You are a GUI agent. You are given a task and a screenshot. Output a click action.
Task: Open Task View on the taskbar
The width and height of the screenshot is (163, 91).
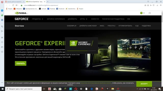(44, 89)
